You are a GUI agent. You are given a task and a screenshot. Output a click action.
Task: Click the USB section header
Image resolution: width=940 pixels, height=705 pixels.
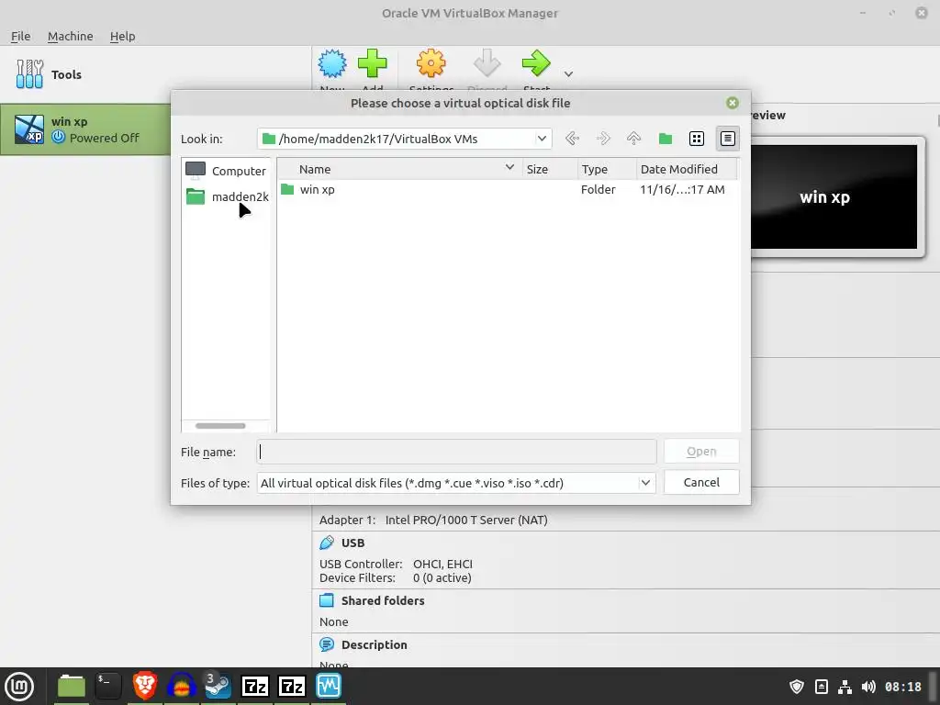click(352, 543)
